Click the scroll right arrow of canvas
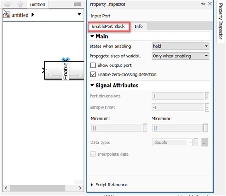226x196 pixels. (80, 188)
